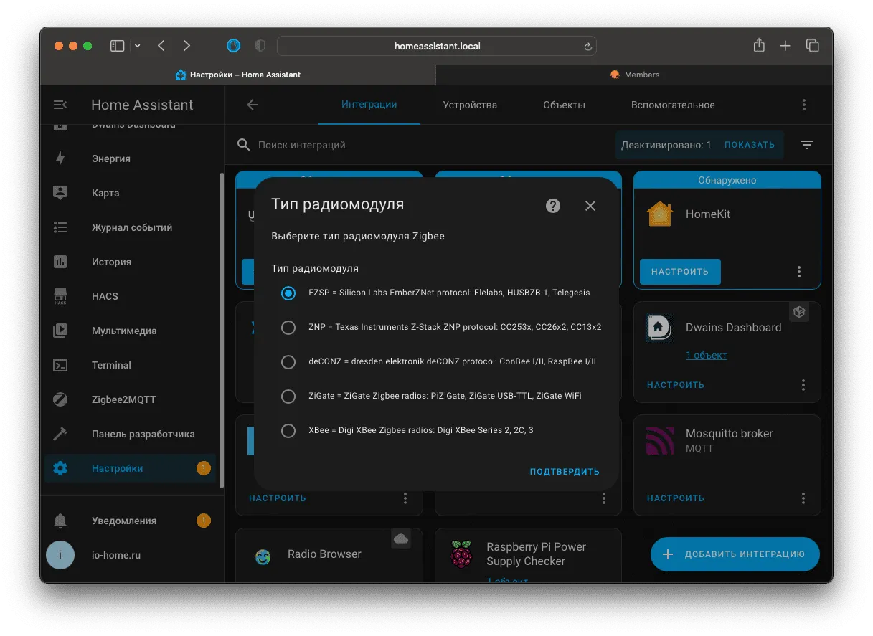This screenshot has width=873, height=636.
Task: Open Энергия lightning icon in sidebar
Action: click(60, 158)
